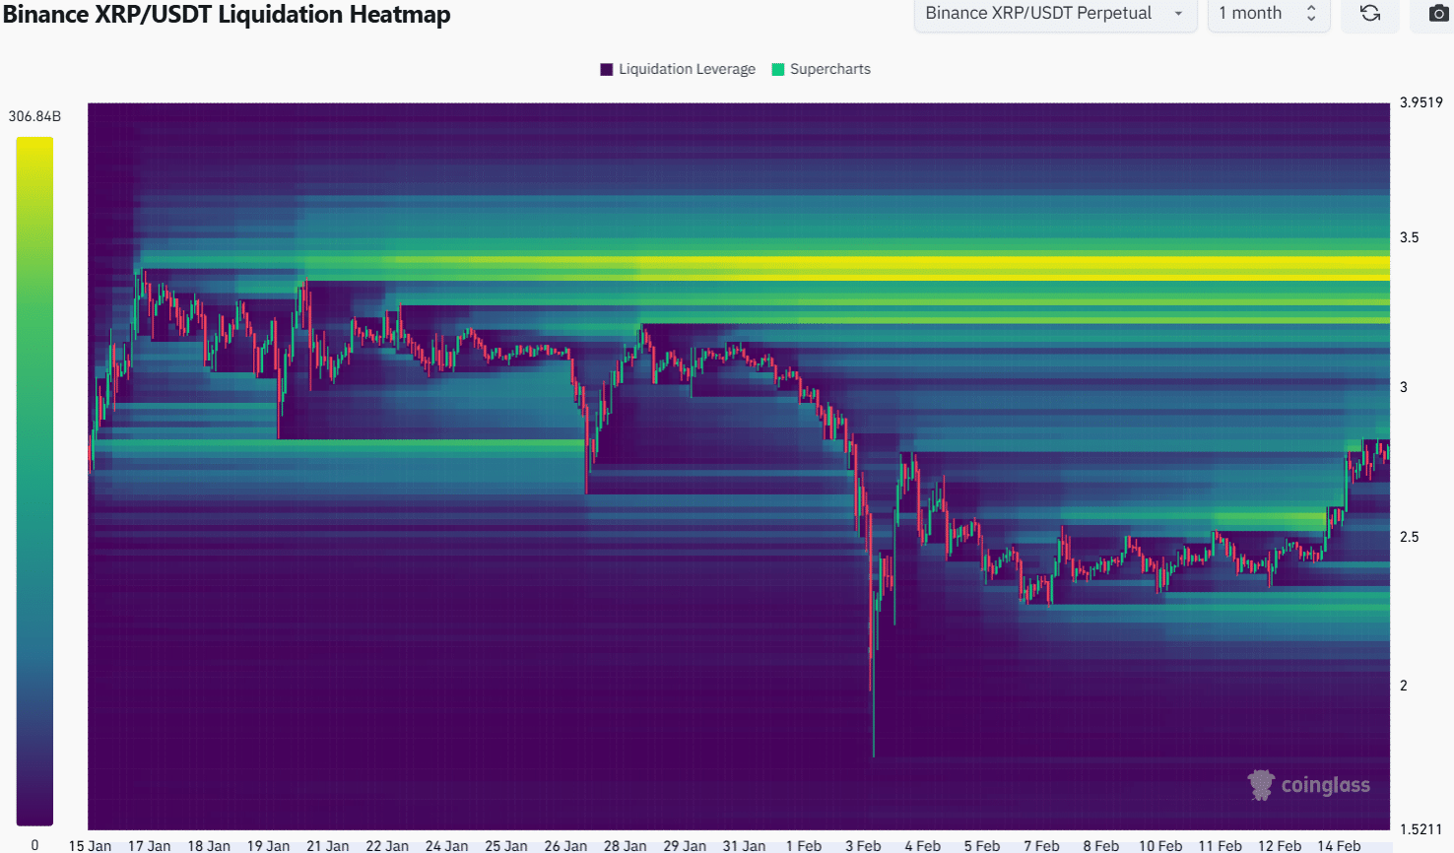This screenshot has width=1454, height=853.
Task: Click the 306.84B scale maximum label
Action: tap(34, 116)
